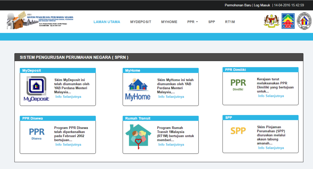Open Info Selanjutnya under Rumah Transit

(171, 145)
